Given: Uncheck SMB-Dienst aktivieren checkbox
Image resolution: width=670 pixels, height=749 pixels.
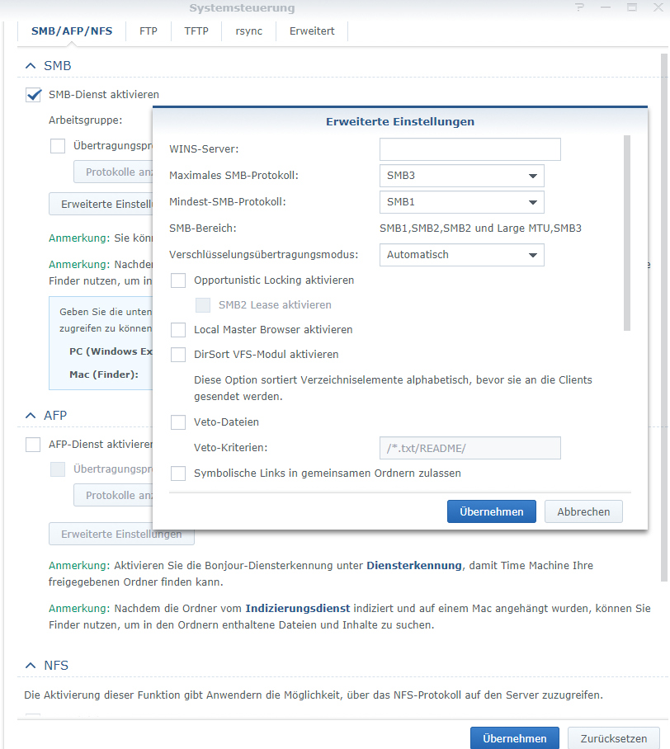Looking at the screenshot, I should 33,95.
